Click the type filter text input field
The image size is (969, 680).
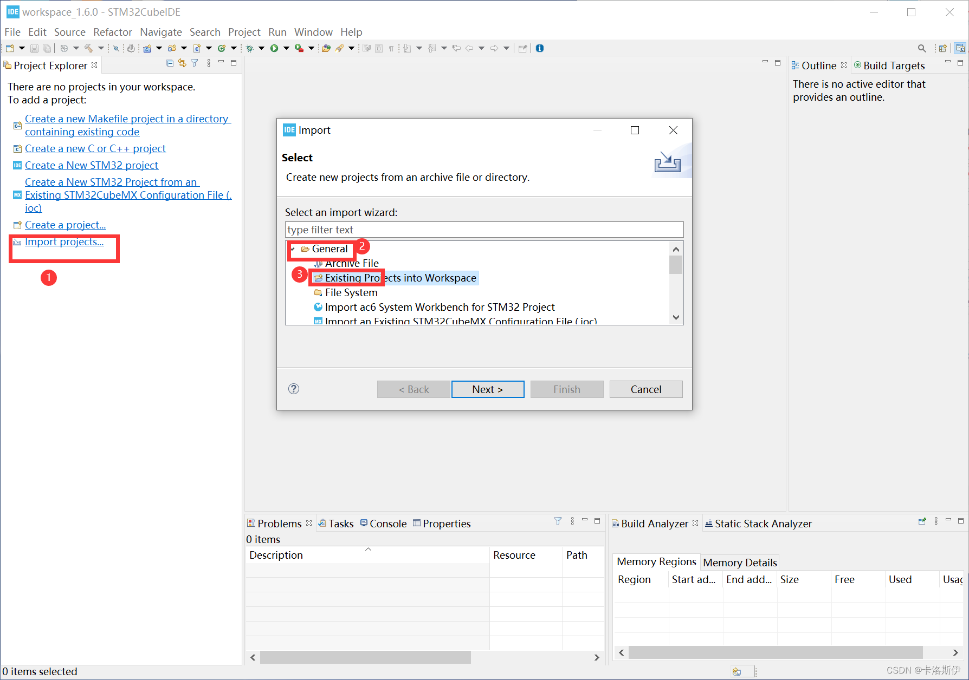(x=484, y=230)
